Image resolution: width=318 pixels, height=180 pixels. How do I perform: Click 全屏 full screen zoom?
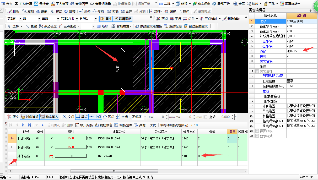[x=239, y=4]
